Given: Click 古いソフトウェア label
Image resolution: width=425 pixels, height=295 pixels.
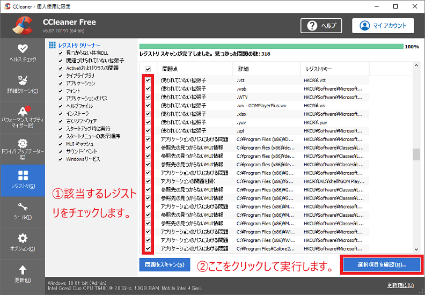Looking at the screenshot, I should tap(82, 121).
